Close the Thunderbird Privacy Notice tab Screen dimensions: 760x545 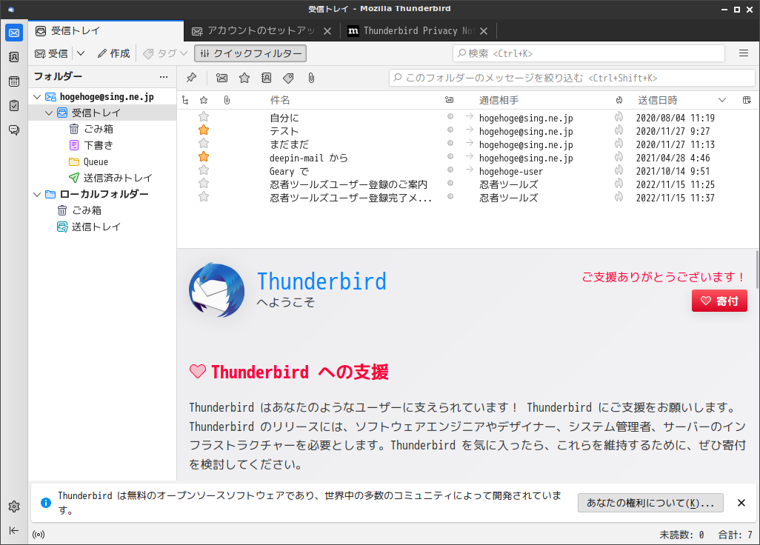(484, 31)
